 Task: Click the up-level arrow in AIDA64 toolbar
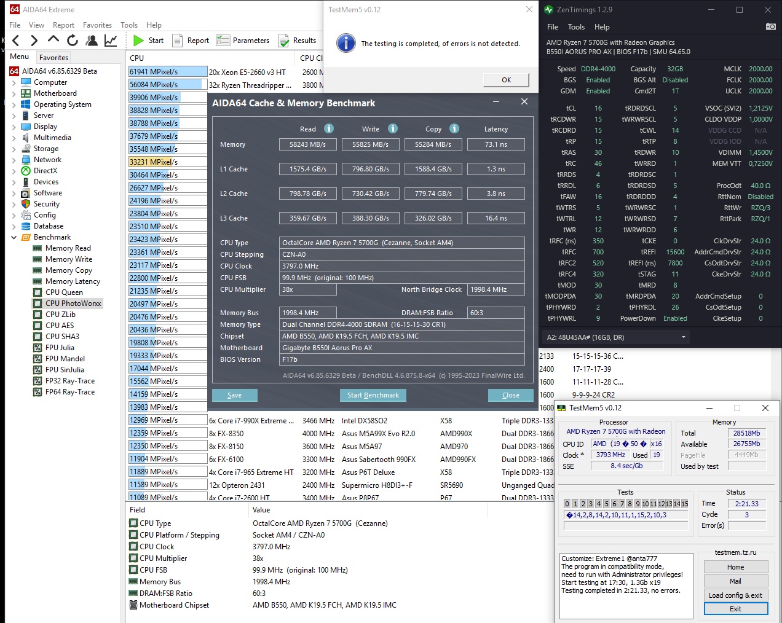pos(53,40)
